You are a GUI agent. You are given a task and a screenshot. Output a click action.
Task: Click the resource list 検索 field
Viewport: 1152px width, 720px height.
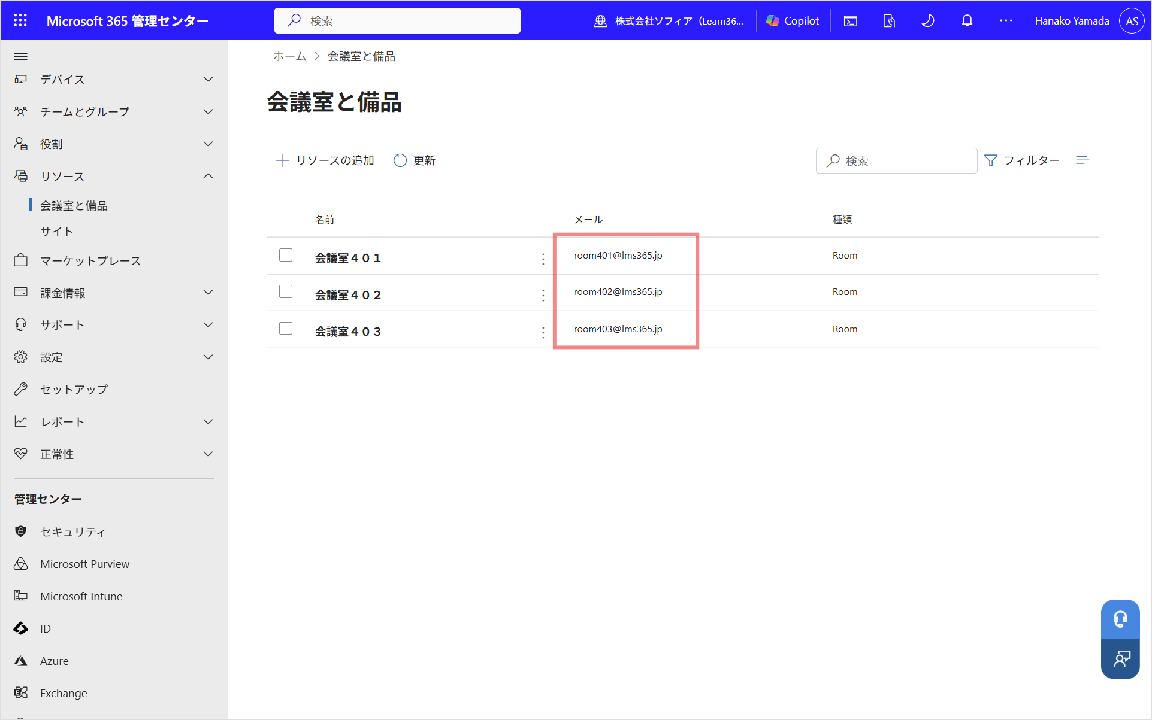click(896, 160)
